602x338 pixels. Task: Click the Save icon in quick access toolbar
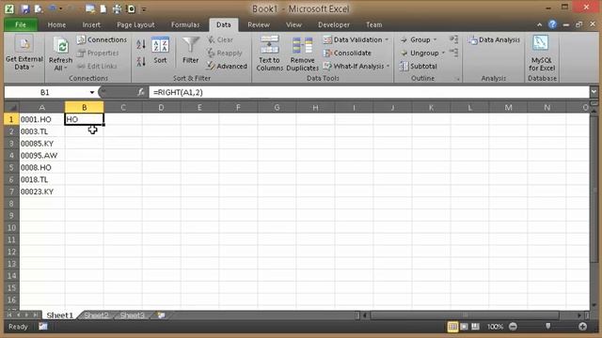point(25,8)
